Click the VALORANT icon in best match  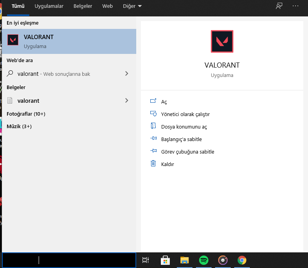tap(13, 40)
